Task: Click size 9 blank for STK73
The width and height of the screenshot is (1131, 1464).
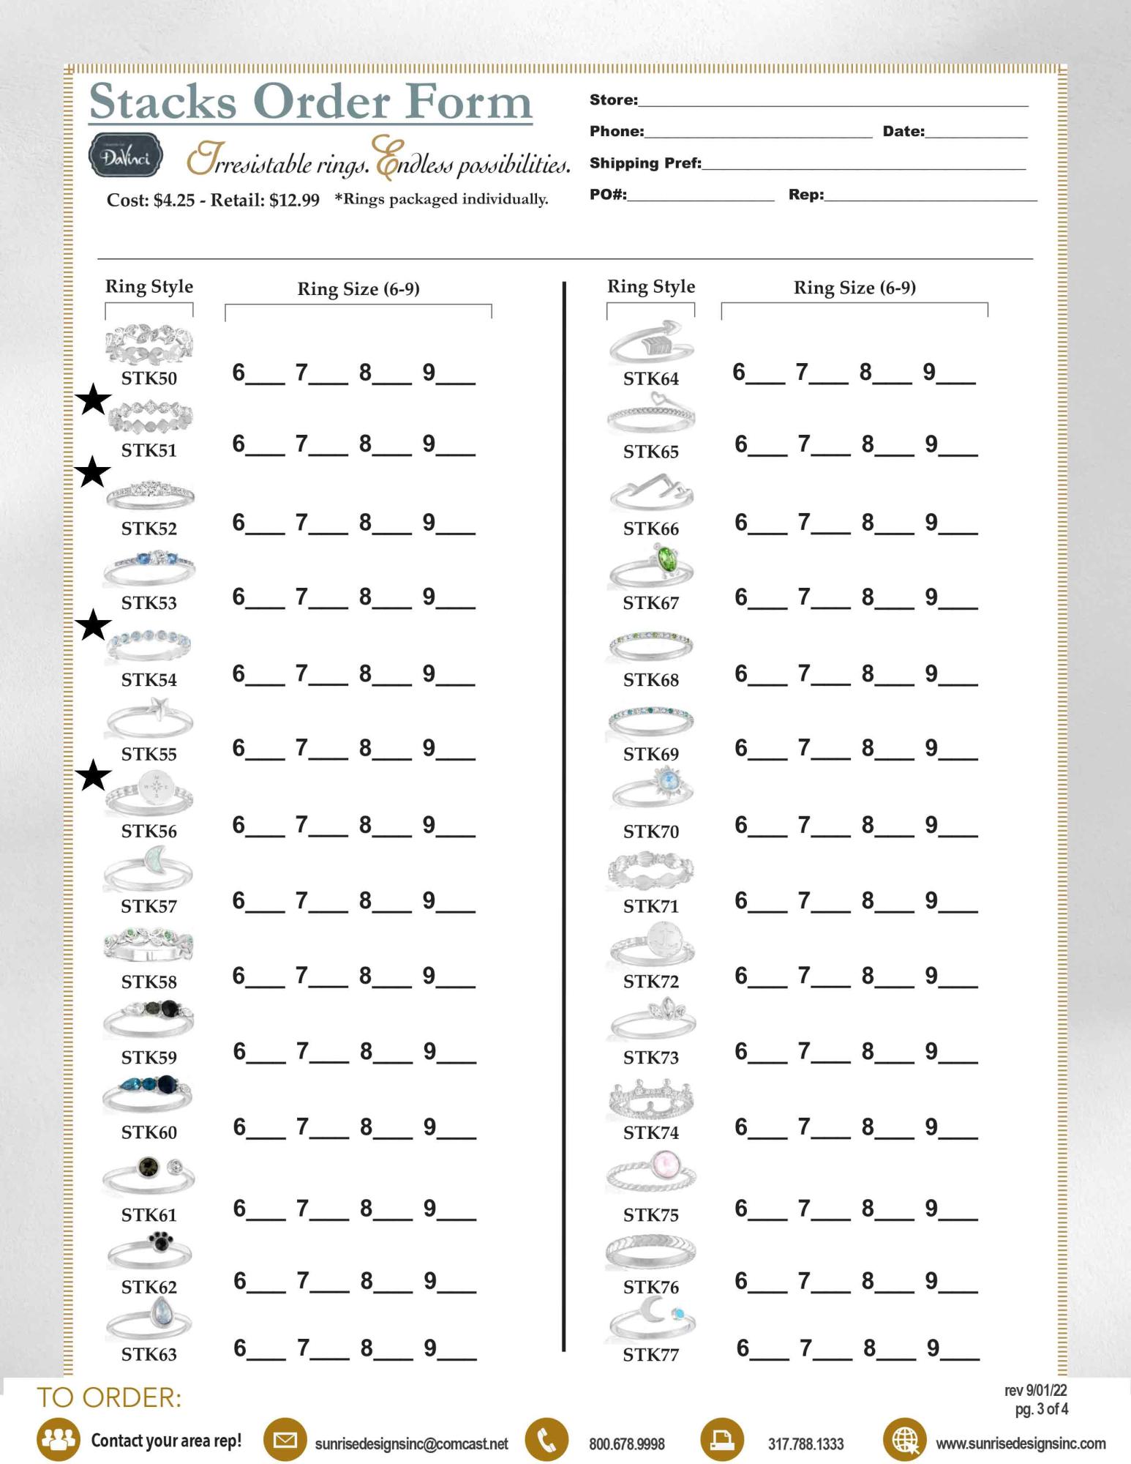Action: pyautogui.click(x=958, y=1054)
